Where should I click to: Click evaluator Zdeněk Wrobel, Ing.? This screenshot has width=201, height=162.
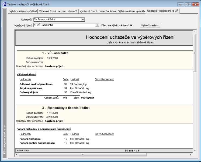[x=81, y=92]
